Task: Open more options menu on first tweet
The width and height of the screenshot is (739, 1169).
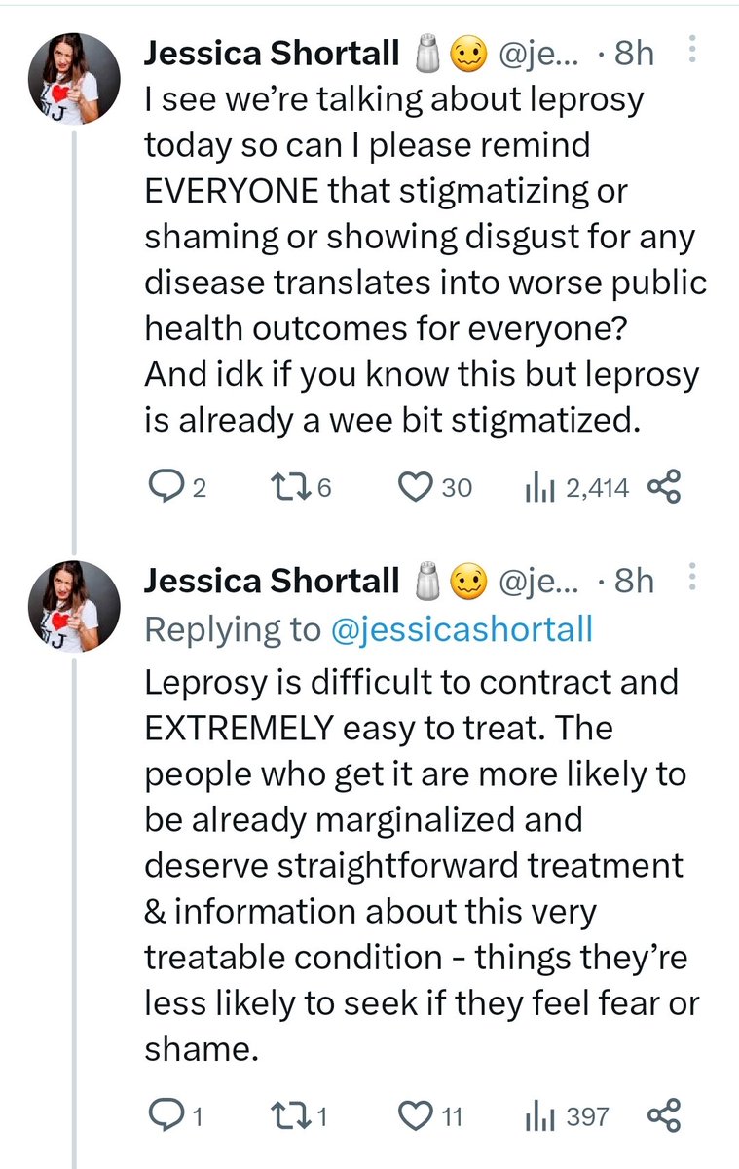Action: point(692,53)
